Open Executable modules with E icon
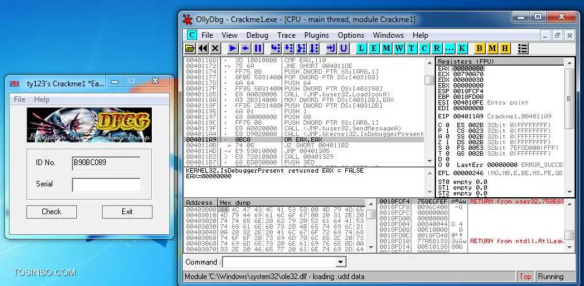584x286 pixels. pos(374,49)
